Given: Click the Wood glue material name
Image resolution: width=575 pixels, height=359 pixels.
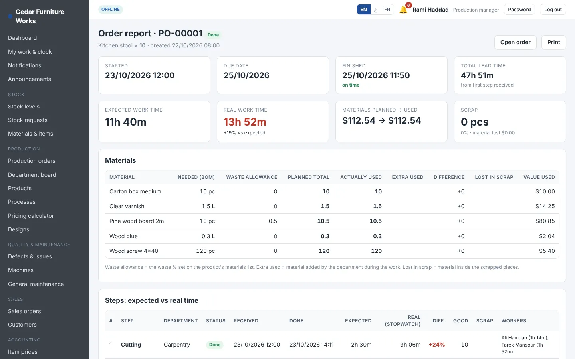Looking at the screenshot, I should coord(123,236).
